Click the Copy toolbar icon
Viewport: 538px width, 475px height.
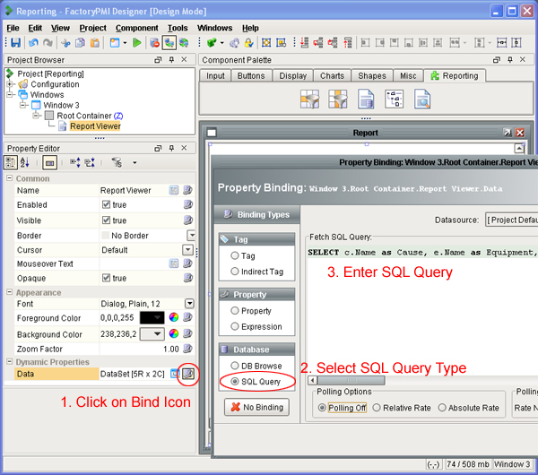point(81,43)
